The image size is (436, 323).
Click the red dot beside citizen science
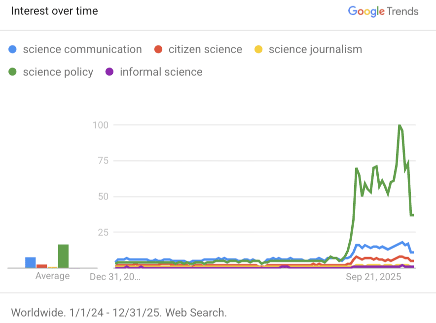(x=158, y=49)
